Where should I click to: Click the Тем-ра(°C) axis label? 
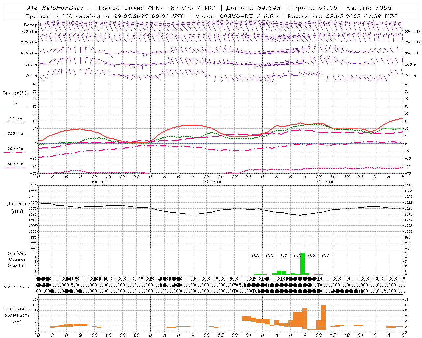[x=15, y=93]
